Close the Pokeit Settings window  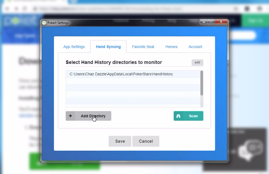pyautogui.click(x=221, y=22)
